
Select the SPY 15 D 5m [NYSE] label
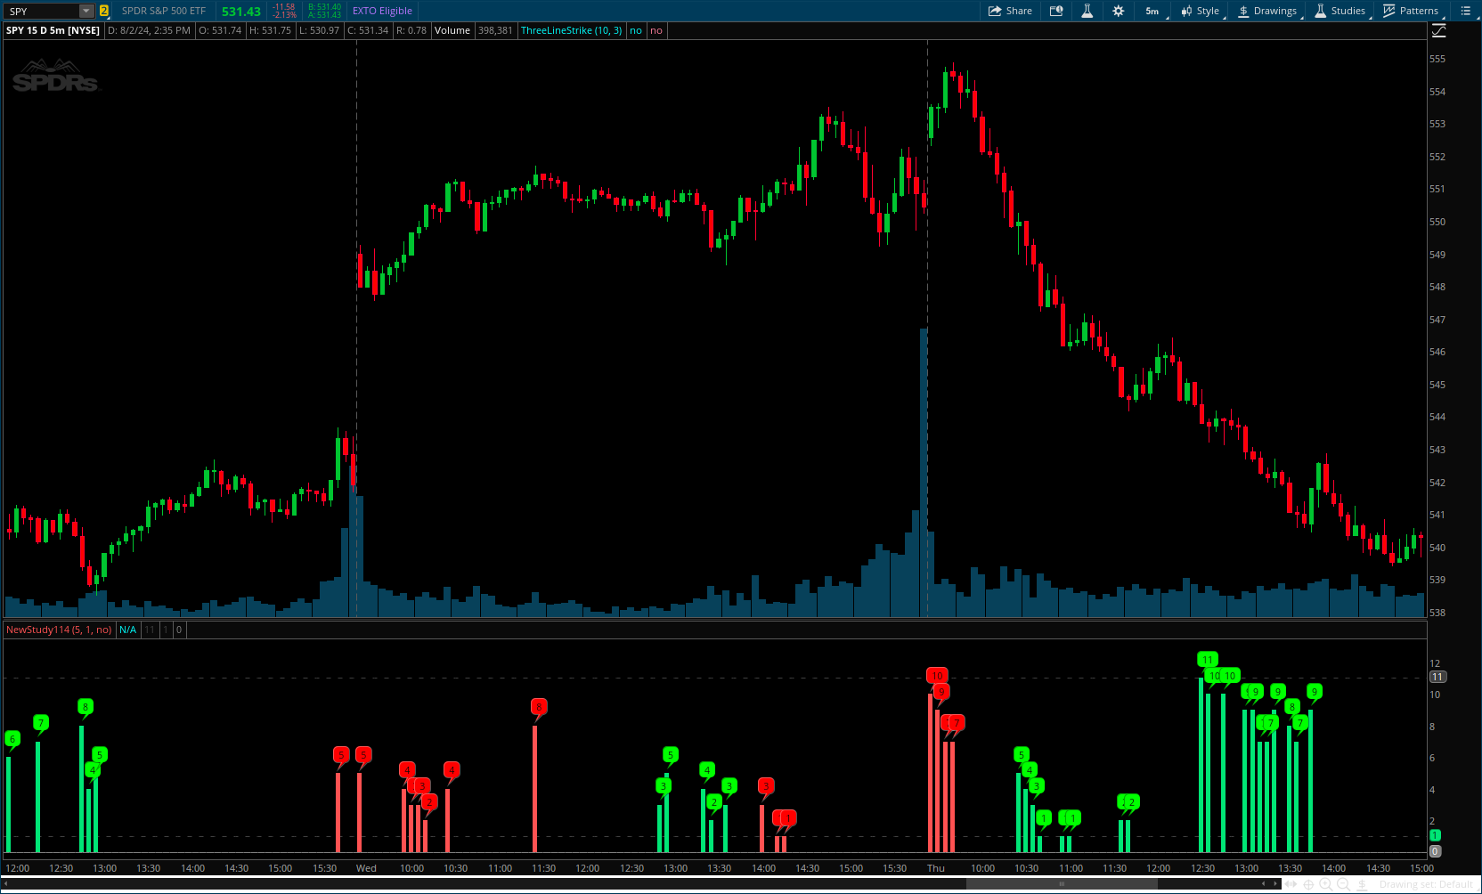(53, 30)
